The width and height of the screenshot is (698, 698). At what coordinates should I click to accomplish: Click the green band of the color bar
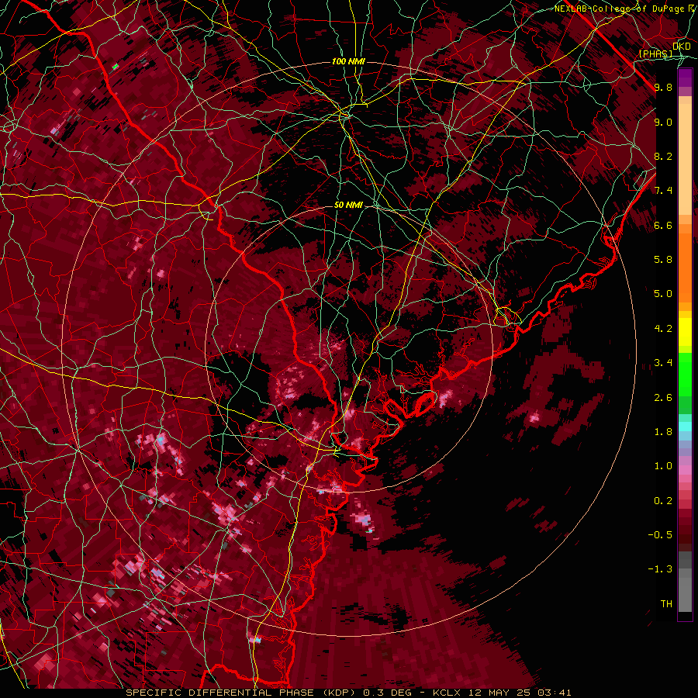point(685,383)
